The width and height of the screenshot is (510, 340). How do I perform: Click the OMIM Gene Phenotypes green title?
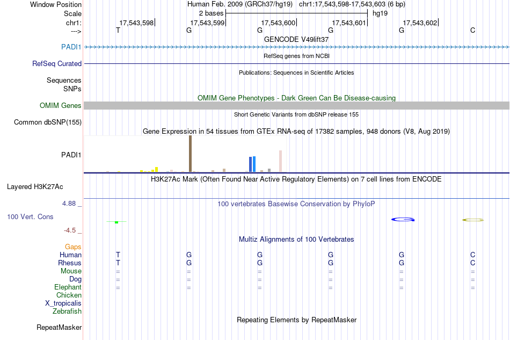click(x=296, y=98)
